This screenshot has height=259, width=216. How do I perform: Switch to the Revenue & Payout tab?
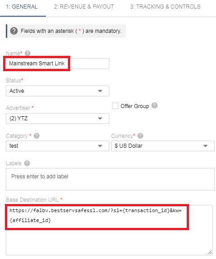(84, 7)
